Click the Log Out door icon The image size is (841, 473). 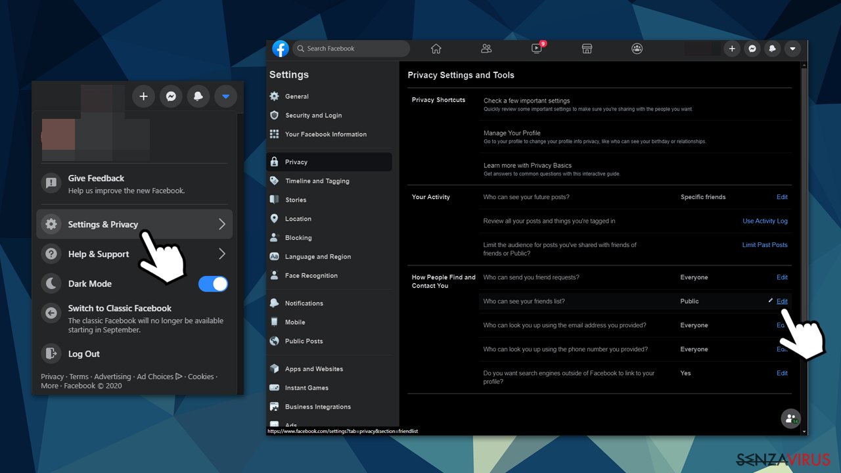(x=51, y=353)
